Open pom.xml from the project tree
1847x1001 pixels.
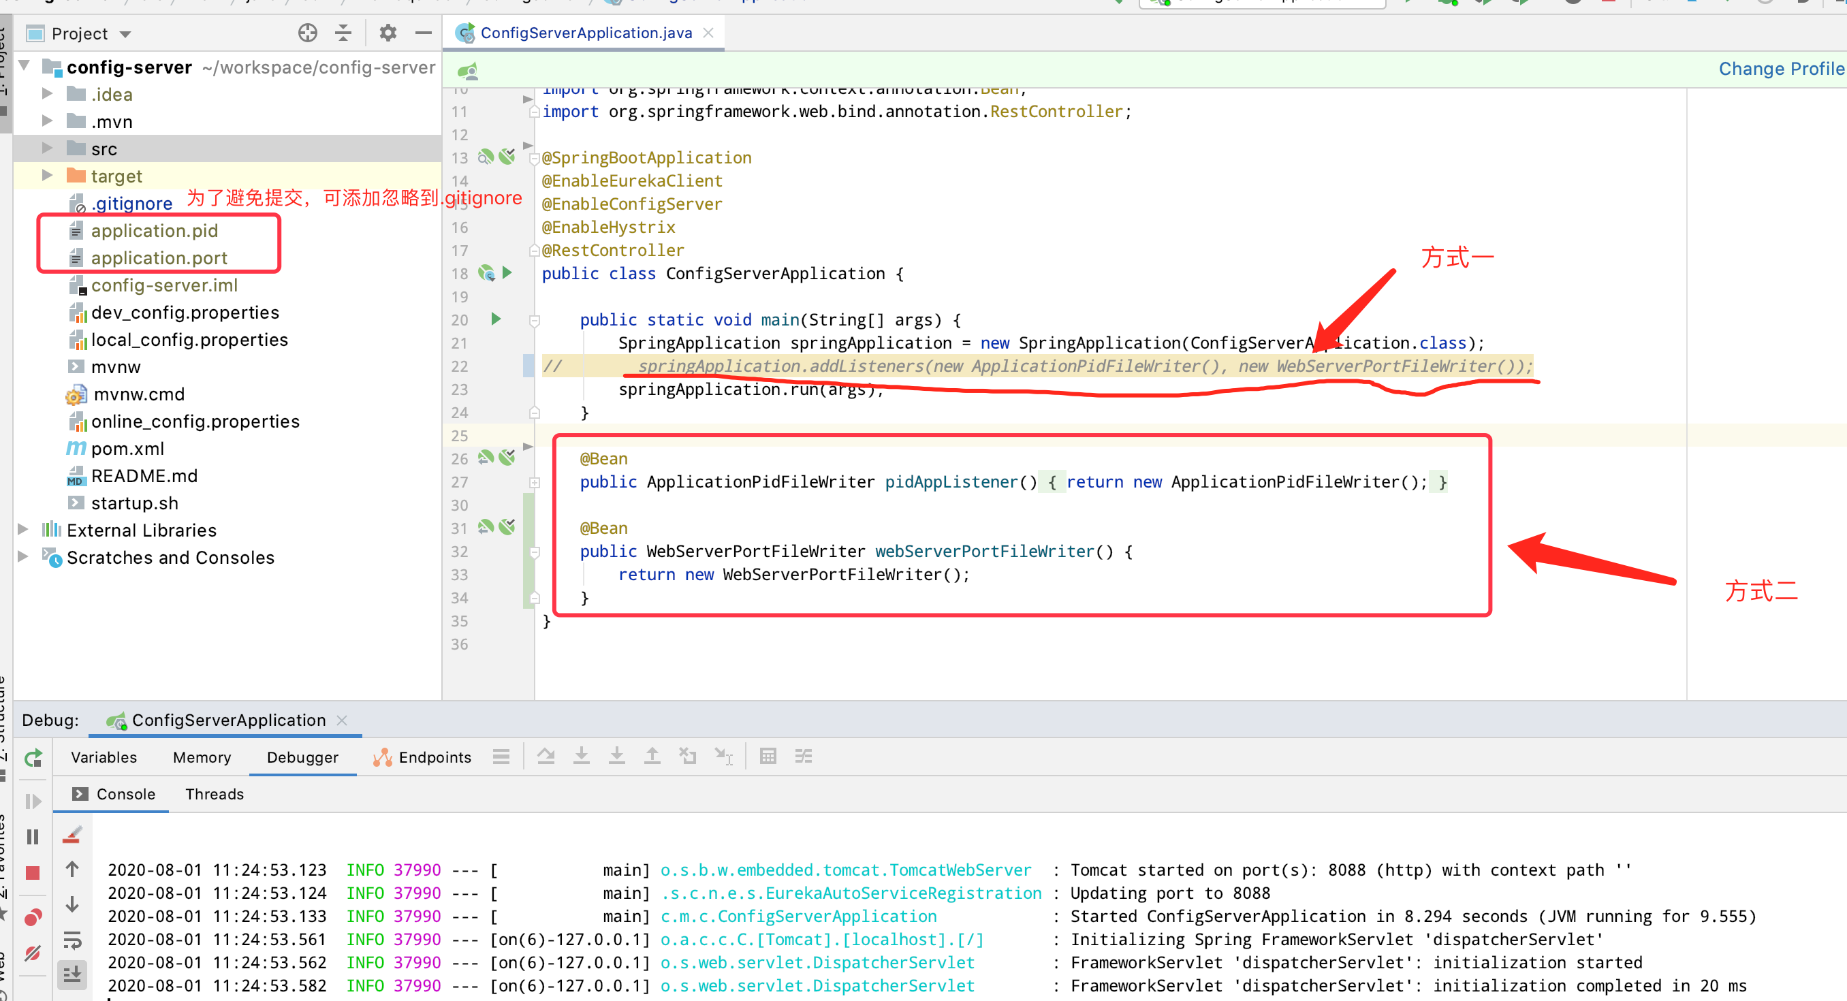127,448
